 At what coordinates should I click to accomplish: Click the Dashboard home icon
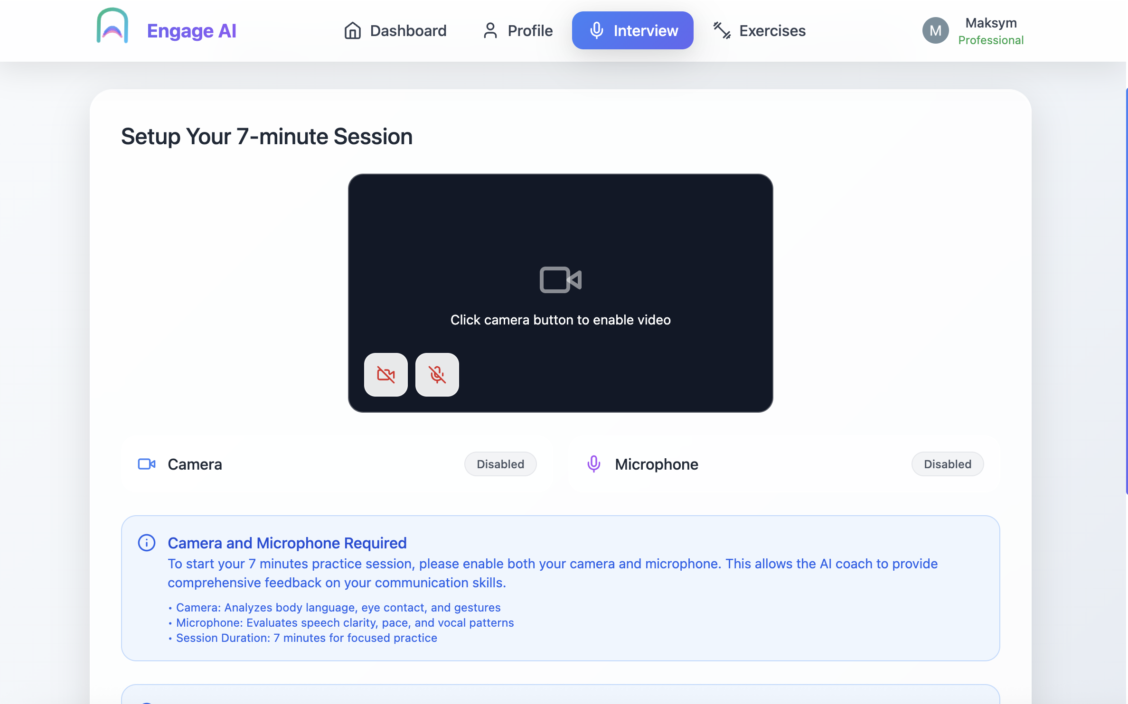352,31
